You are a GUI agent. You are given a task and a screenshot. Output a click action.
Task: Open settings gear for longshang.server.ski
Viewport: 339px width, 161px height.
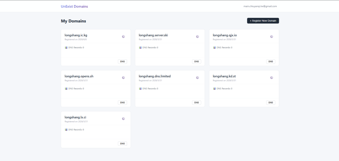(197, 37)
